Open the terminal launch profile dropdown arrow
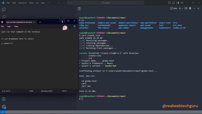 182,9
